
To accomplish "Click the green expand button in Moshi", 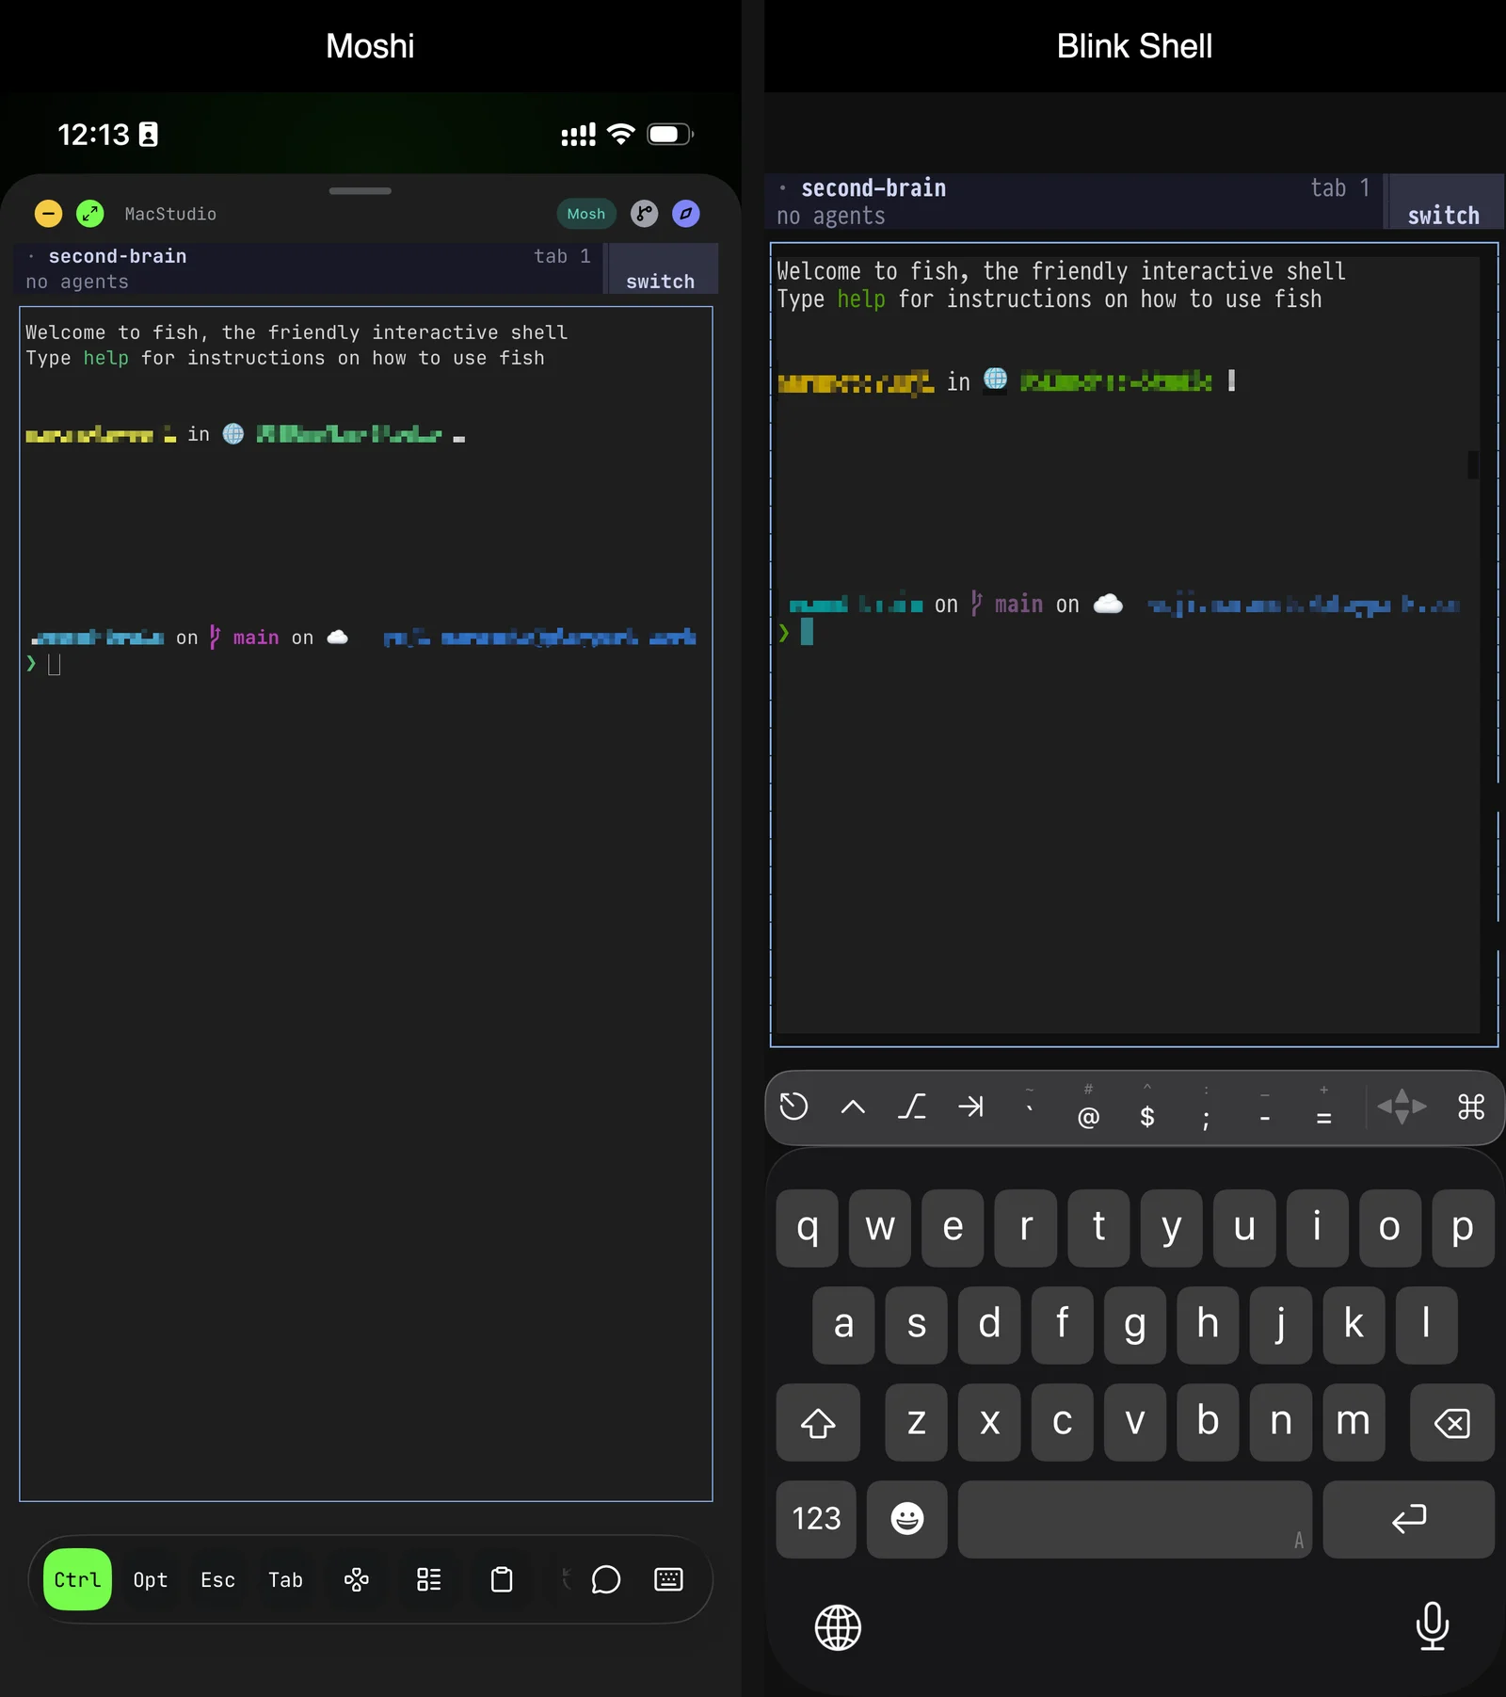I will (90, 214).
